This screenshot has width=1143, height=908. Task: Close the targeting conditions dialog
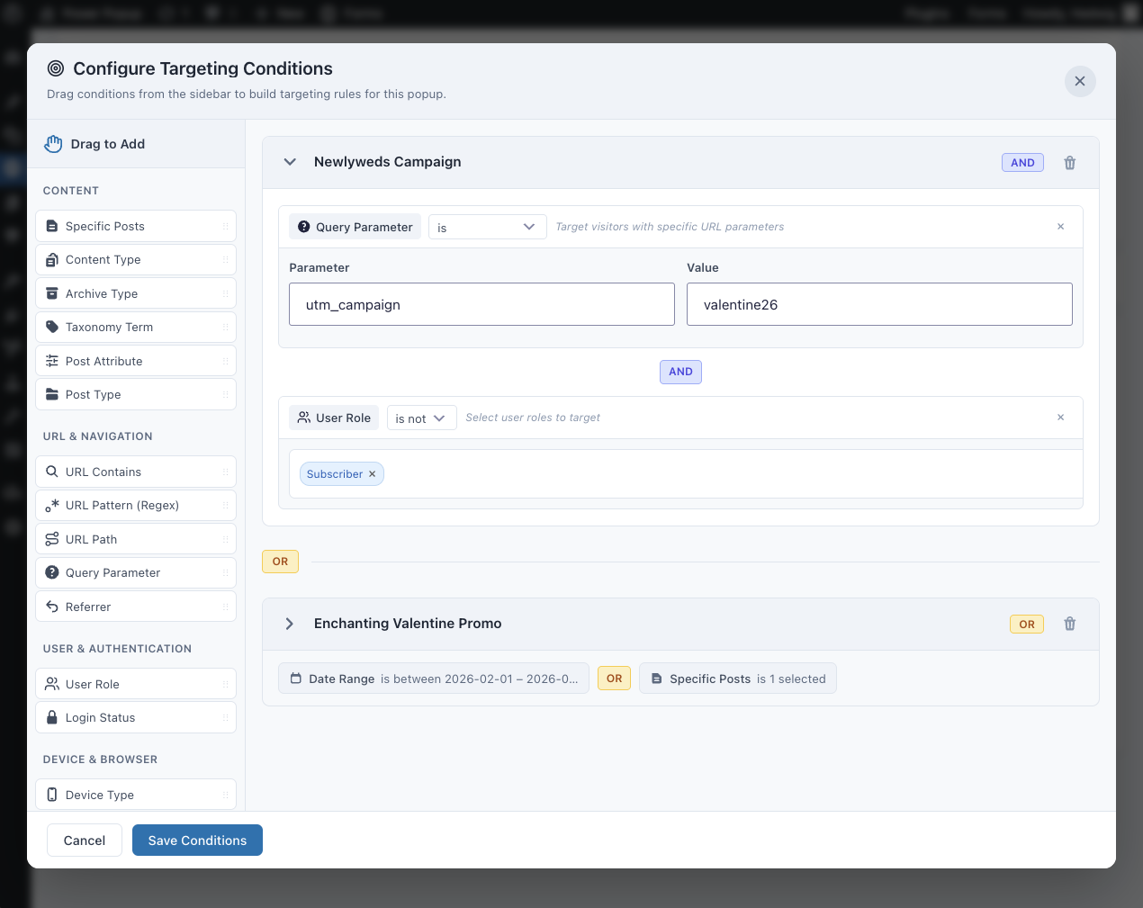pos(1079,81)
